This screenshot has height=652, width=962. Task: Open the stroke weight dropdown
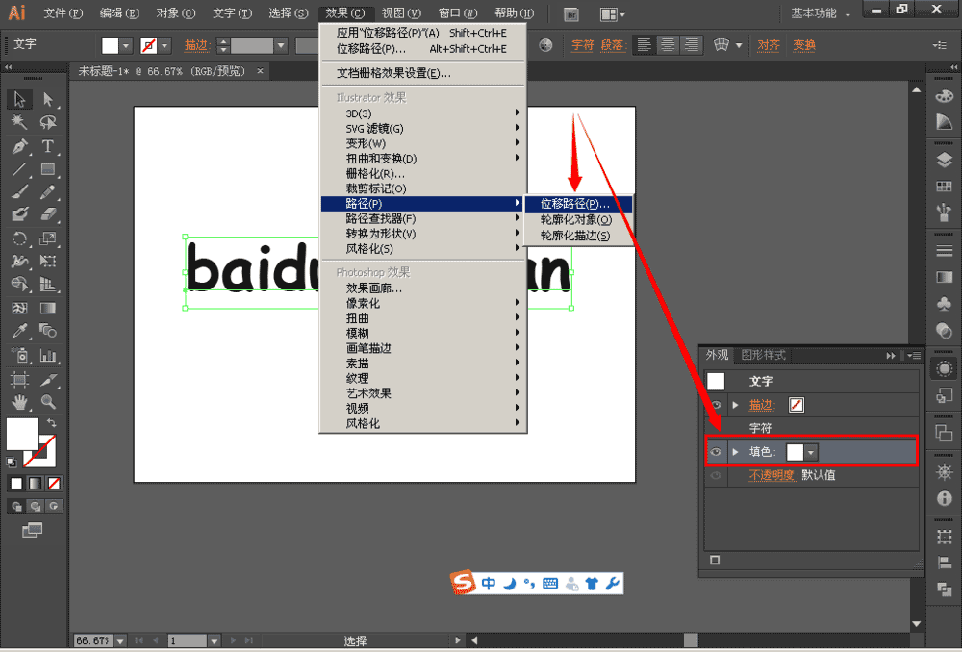click(281, 45)
